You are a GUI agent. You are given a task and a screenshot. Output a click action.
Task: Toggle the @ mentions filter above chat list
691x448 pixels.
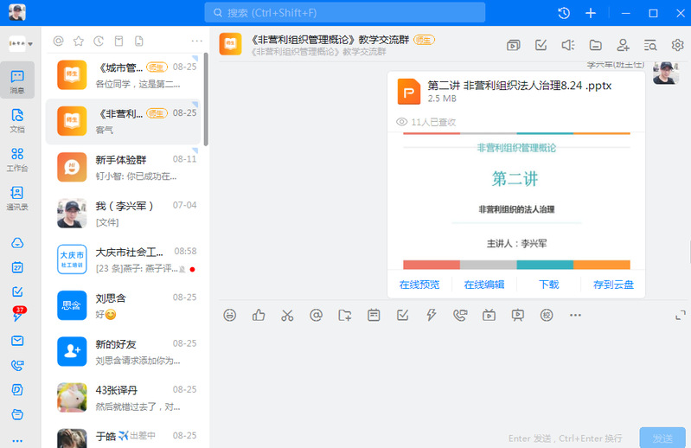[59, 41]
